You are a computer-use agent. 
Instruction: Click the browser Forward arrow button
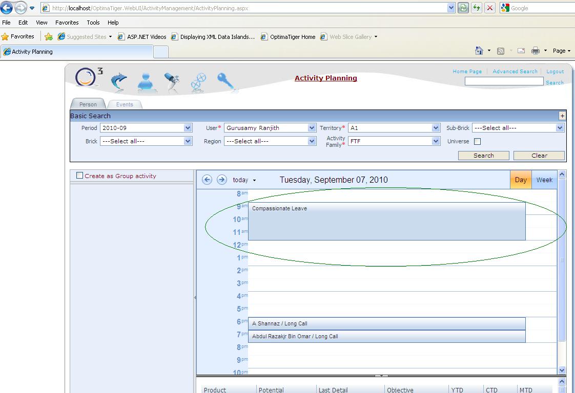[x=20, y=8]
